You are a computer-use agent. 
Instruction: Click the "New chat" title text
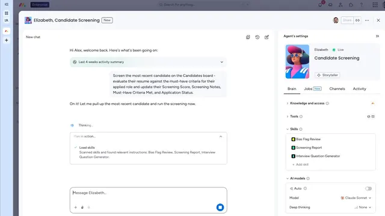coord(33,37)
